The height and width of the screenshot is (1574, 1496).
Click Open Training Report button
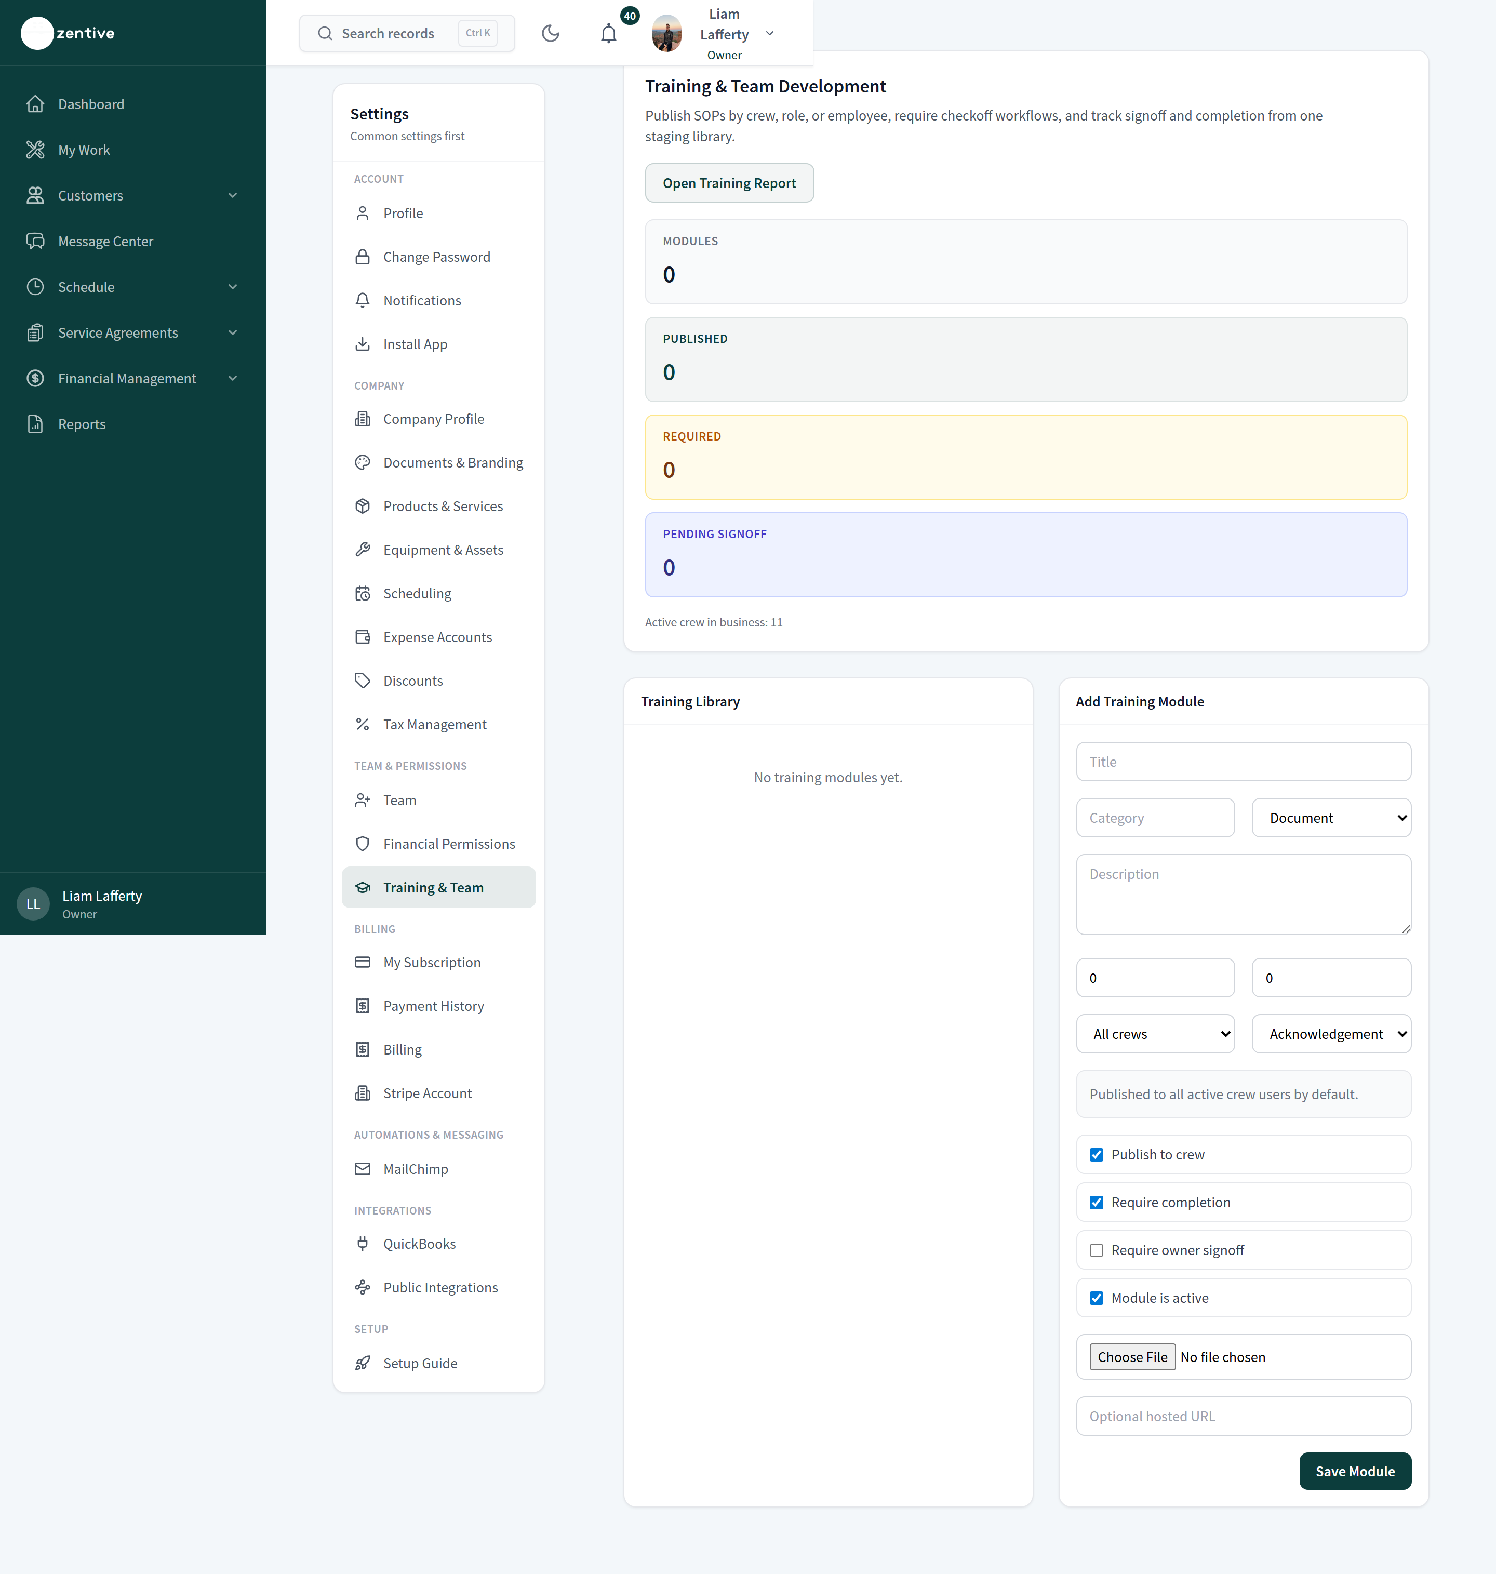pyautogui.click(x=729, y=183)
